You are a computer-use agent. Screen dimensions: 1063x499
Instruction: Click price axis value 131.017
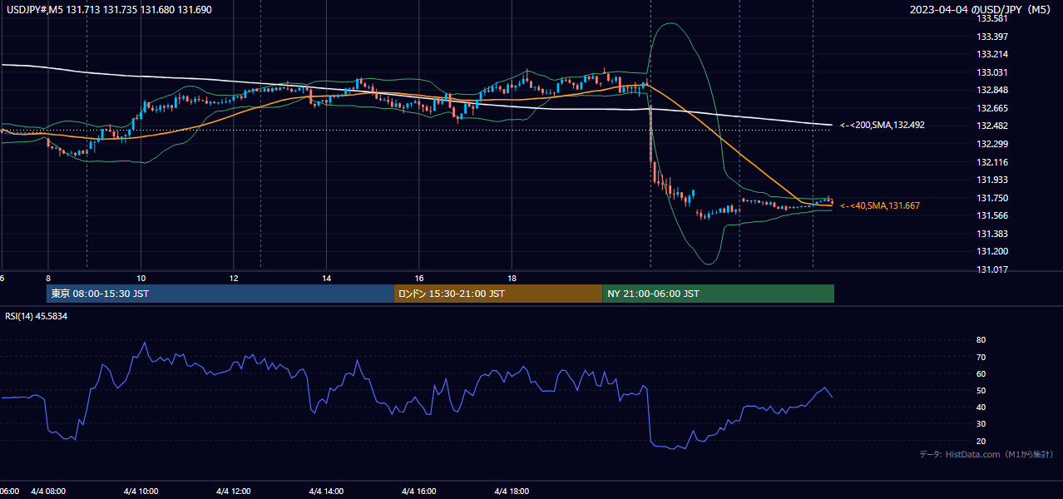coord(992,269)
